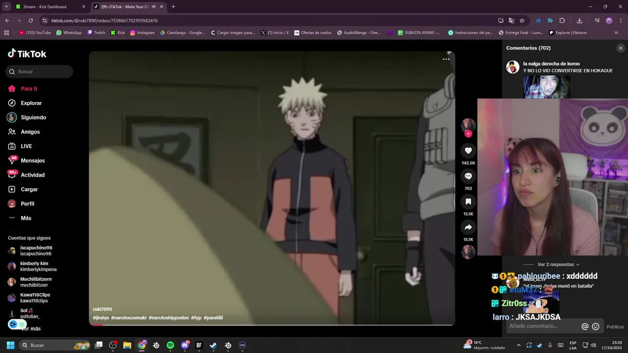This screenshot has width=628, height=353.
Task: Open the Windows Start menu
Action: coord(10,345)
